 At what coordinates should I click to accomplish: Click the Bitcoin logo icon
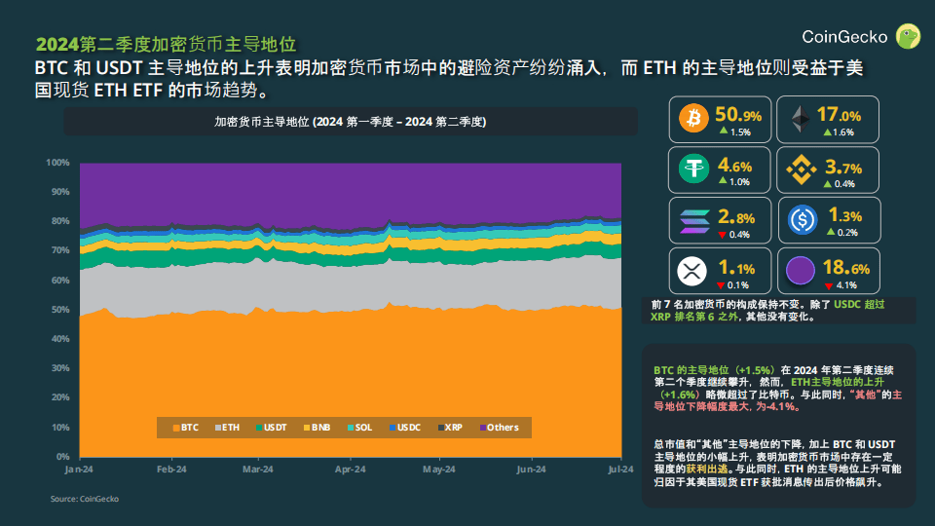(693, 118)
